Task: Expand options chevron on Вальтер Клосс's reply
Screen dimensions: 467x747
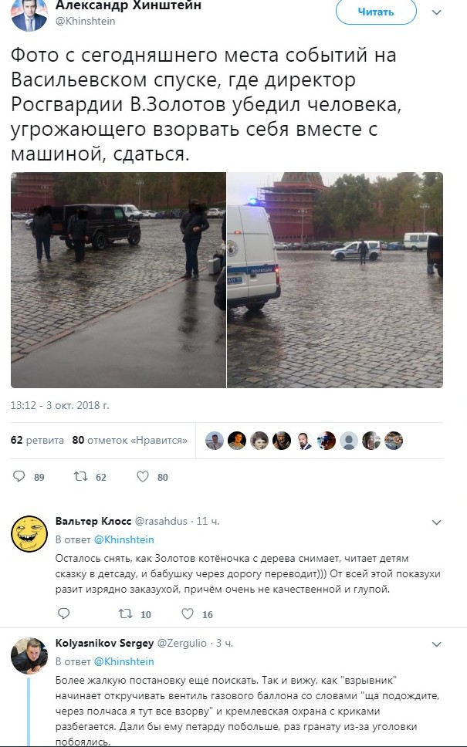Action: point(436,522)
